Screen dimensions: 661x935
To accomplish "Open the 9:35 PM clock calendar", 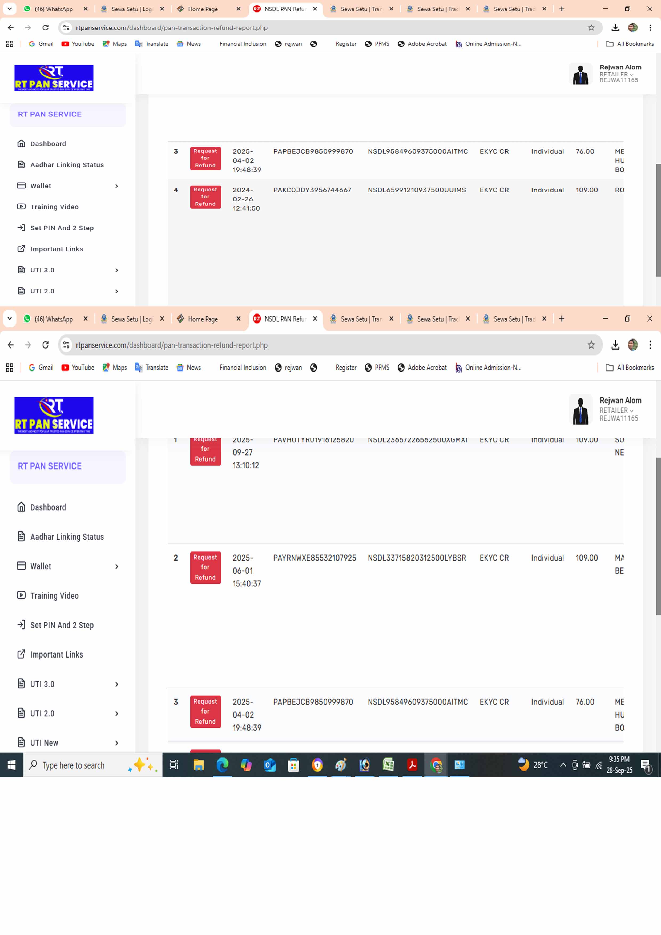I will point(619,765).
